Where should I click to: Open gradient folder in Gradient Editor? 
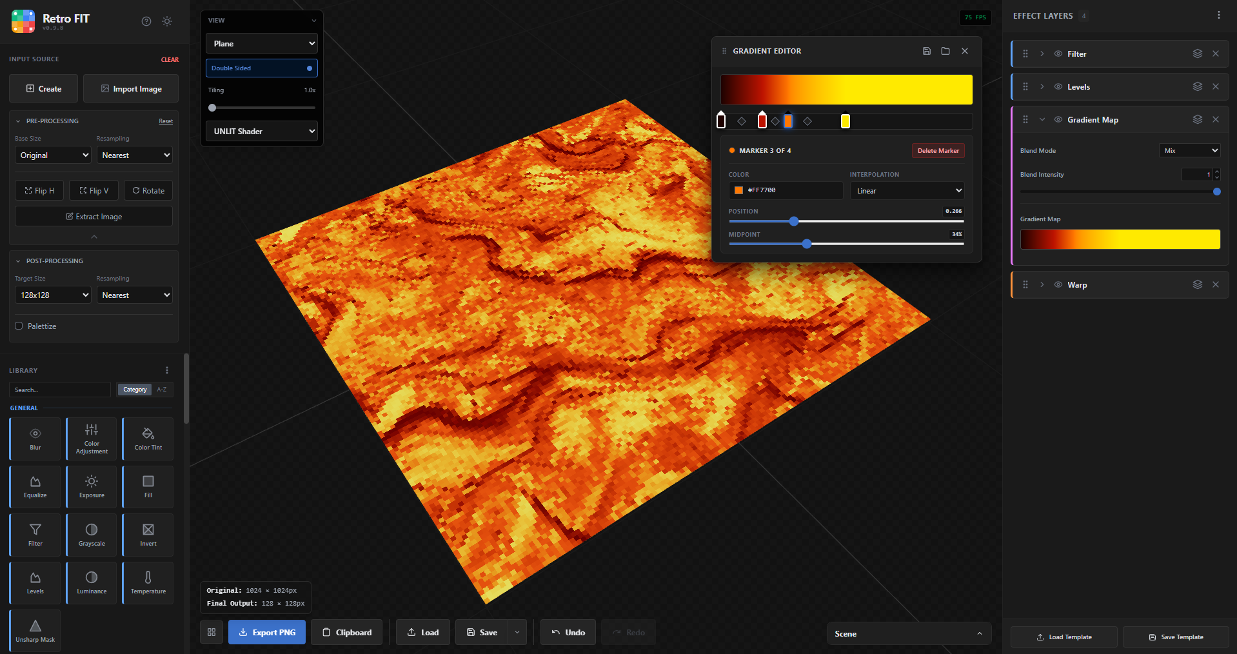(x=945, y=51)
